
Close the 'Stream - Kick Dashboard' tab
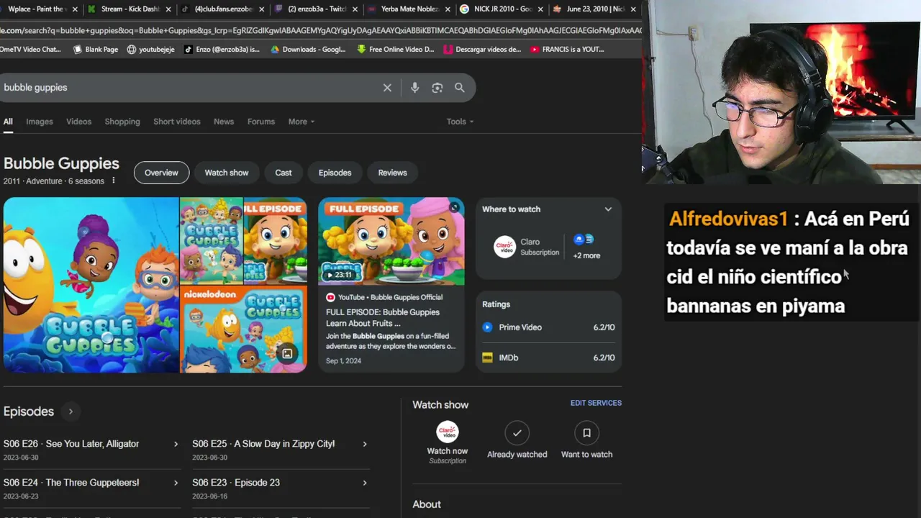[168, 9]
